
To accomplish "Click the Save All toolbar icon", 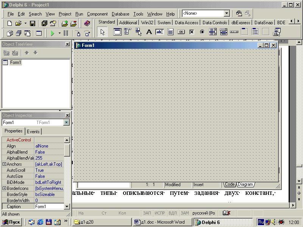I will tap(44, 23).
